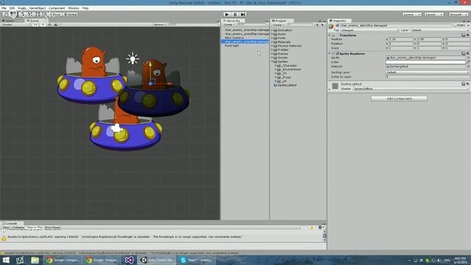Toggle scene lighting in the Scene view
Screen dimensions: 471x265
[43, 24]
